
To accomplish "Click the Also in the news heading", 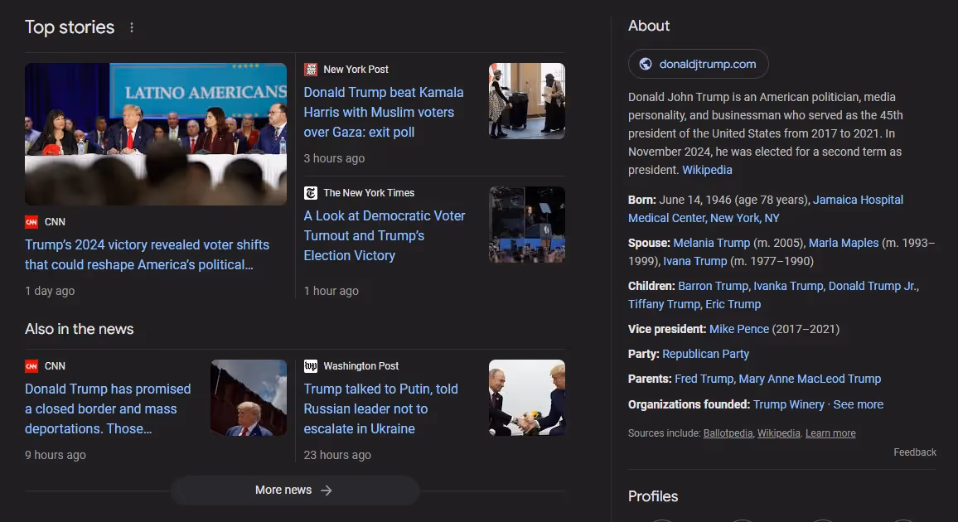I will (80, 329).
